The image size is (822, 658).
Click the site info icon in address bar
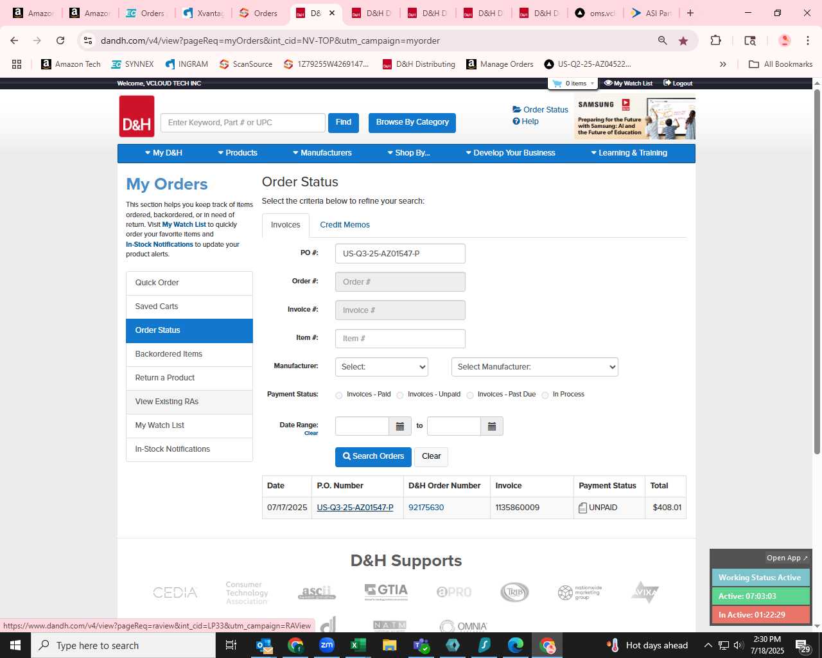click(x=88, y=40)
